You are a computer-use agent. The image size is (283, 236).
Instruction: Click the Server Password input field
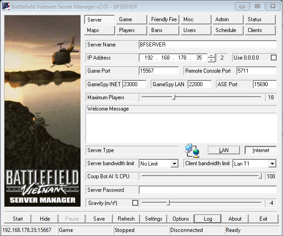tap(207, 190)
